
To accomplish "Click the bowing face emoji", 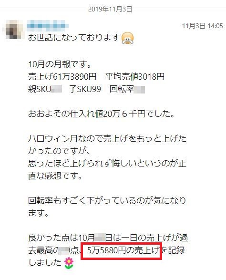I will (x=127, y=38).
